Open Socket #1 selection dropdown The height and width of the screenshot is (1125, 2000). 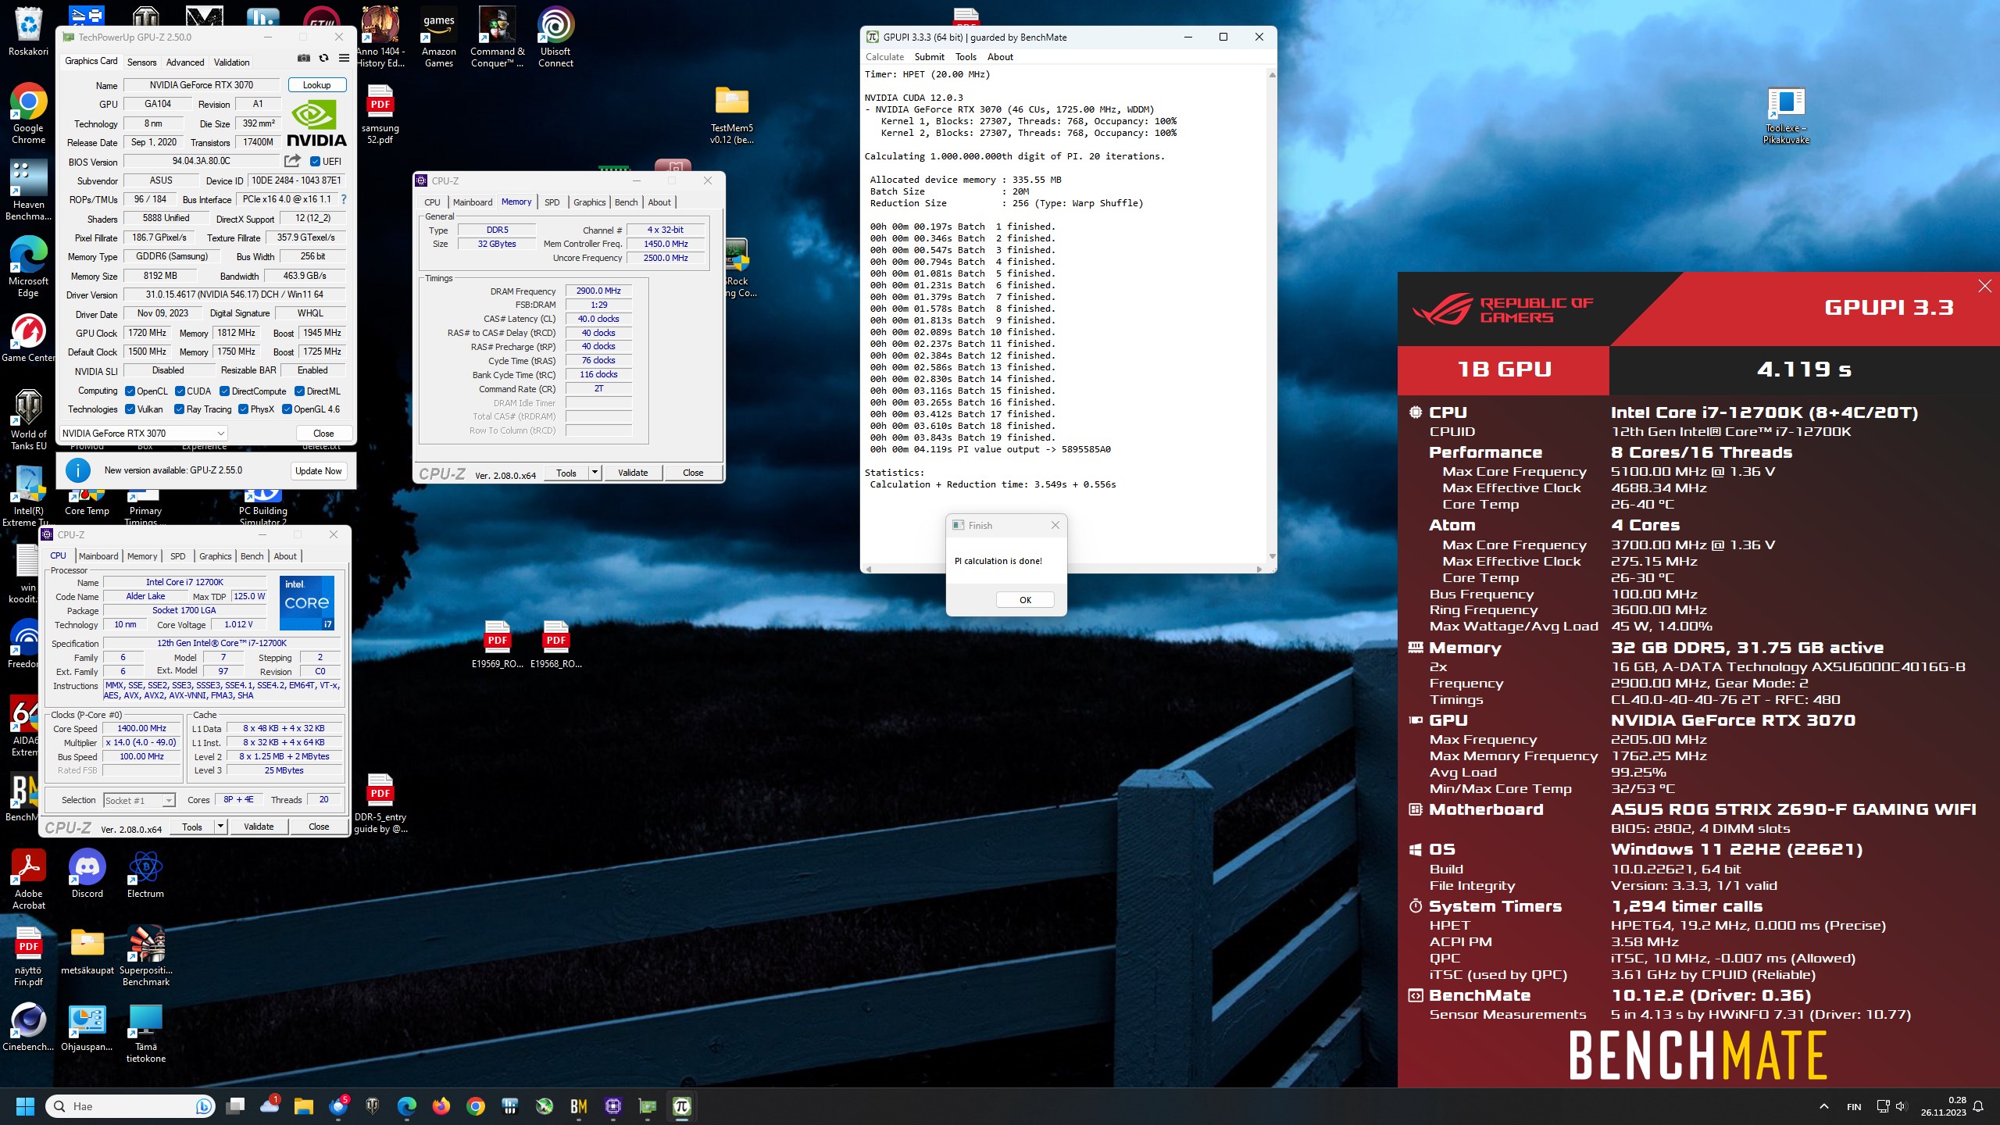[x=139, y=801]
